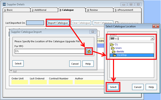The width and height of the screenshot is (161, 100).
Task: Click Cancel in Supplier Catalogue Import dialog
Action: tap(75, 64)
